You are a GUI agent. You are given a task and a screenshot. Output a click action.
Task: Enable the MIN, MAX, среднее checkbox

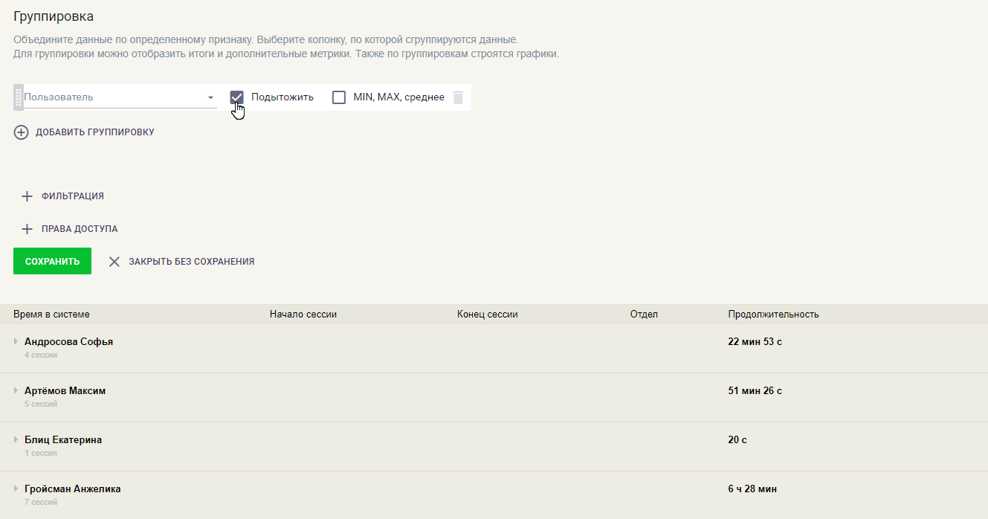pos(339,97)
